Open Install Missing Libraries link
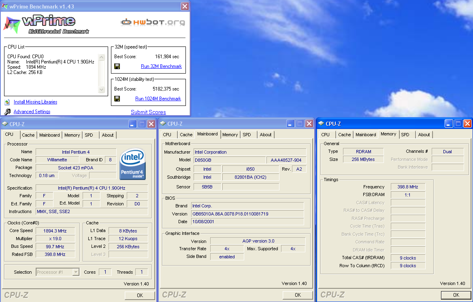The width and height of the screenshot is (473, 302). point(35,102)
